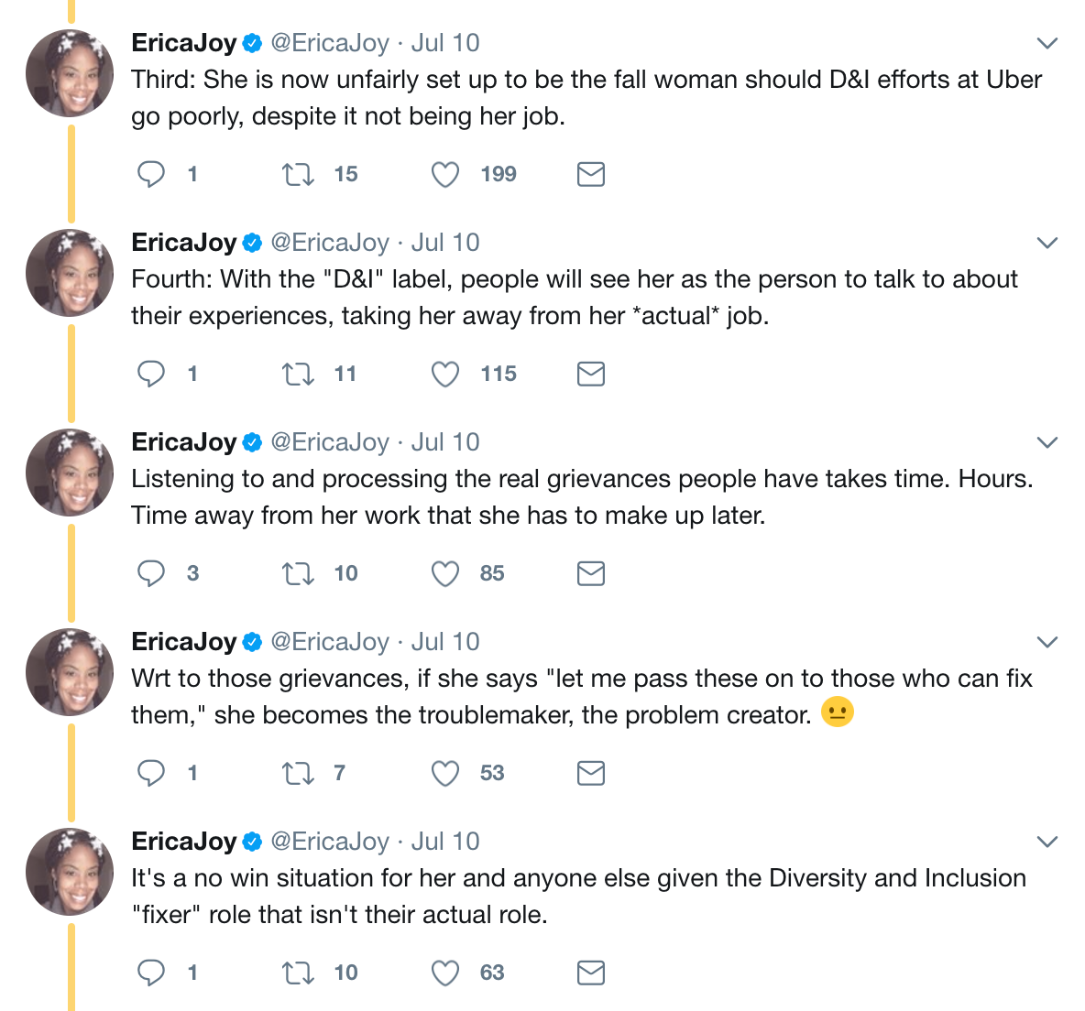The height and width of the screenshot is (1011, 1085).
Task: Expand more options on the "Fourth" tweet
Action: click(1047, 243)
